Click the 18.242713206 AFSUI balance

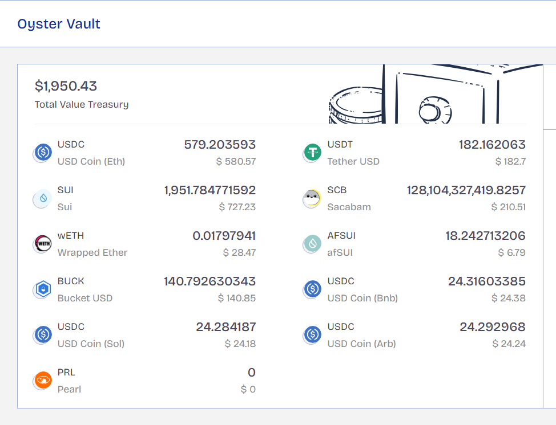(485, 236)
